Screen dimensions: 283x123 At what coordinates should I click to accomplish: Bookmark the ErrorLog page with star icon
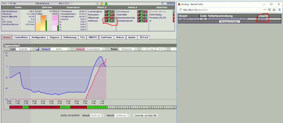[274, 10]
